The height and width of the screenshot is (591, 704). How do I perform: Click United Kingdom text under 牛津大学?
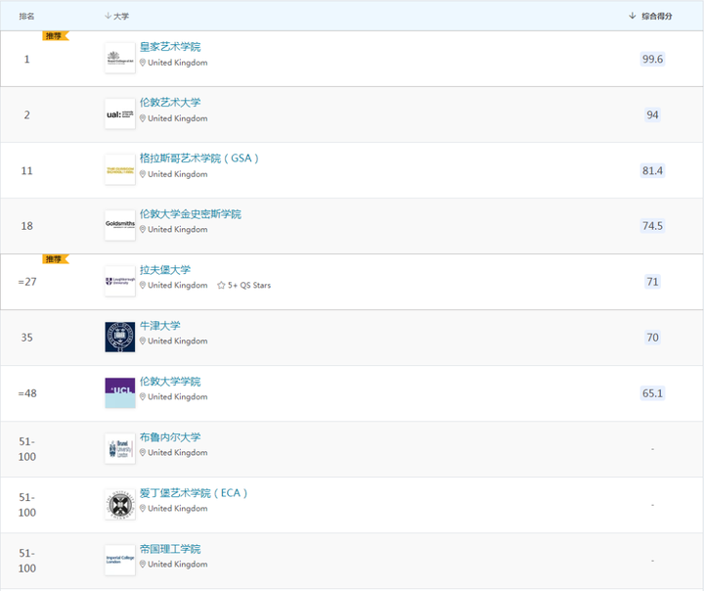(178, 341)
